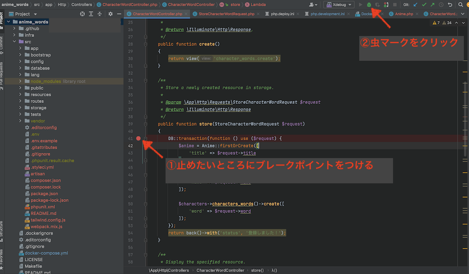The height and width of the screenshot is (274, 469).
Task: Click the 24 weak warnings indicator
Action: coord(447,23)
